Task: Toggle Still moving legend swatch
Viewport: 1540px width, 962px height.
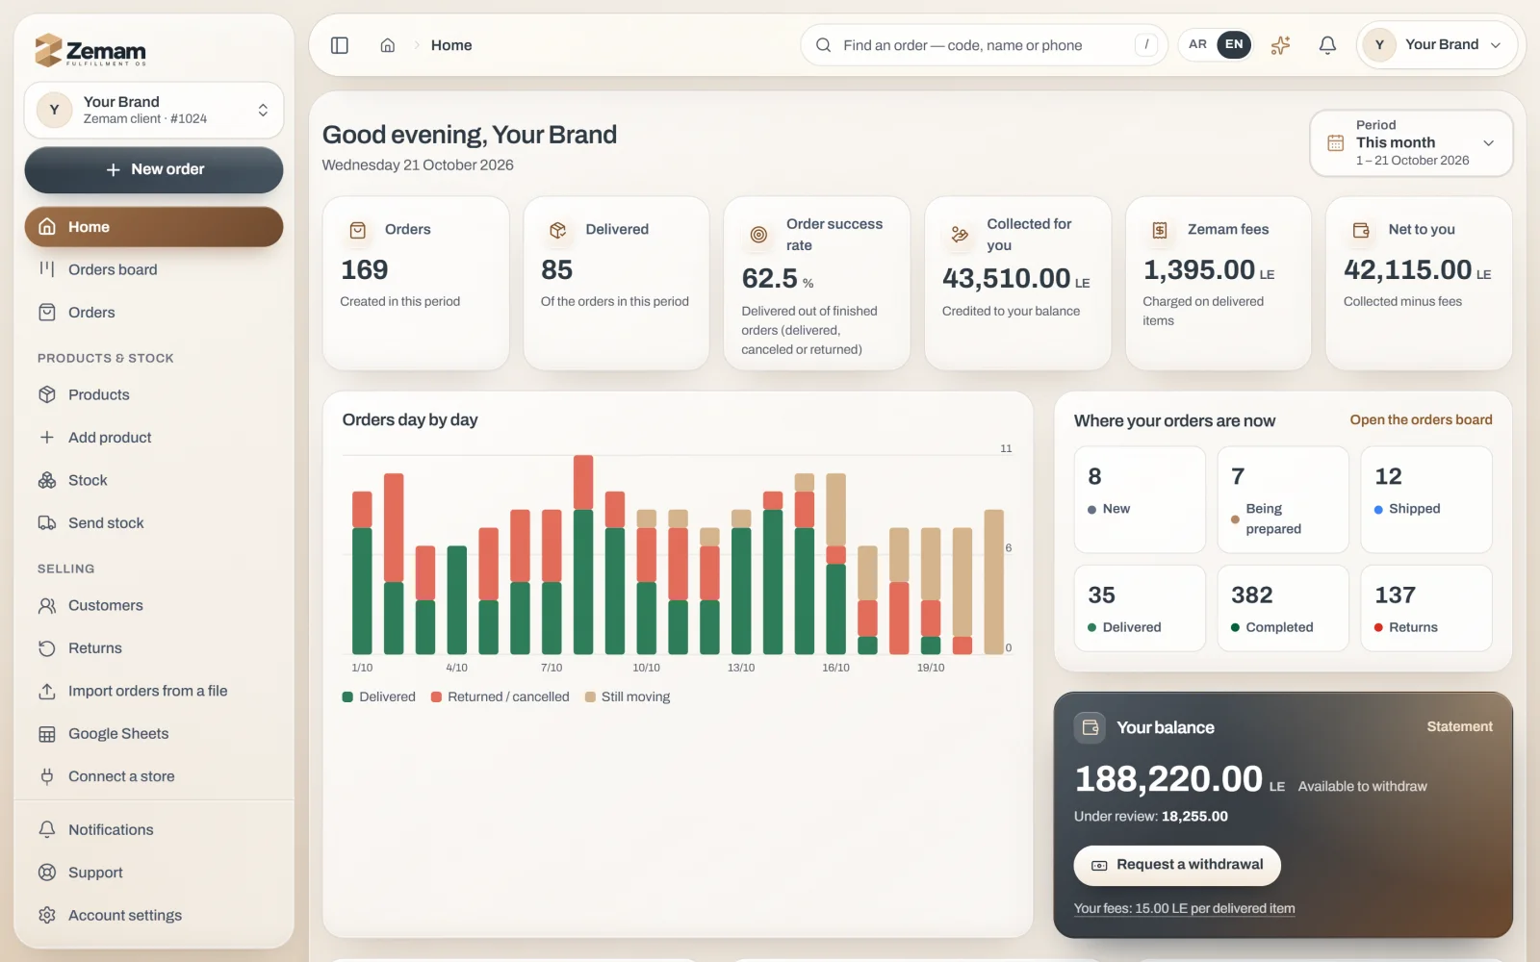Action: click(x=590, y=696)
